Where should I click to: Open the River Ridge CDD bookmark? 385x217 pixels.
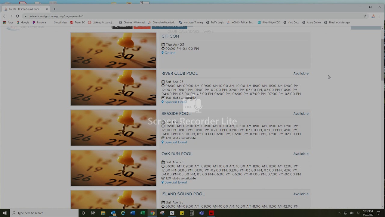click(269, 22)
